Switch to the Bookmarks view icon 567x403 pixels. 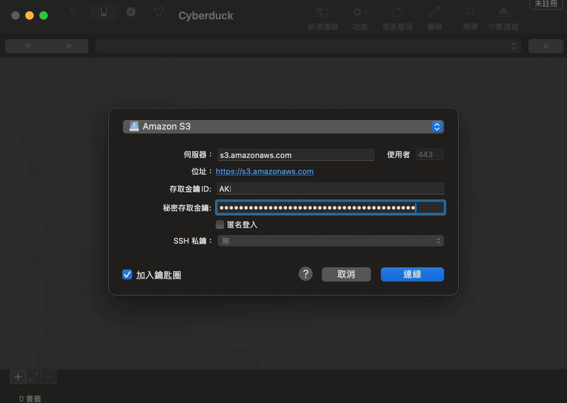[x=103, y=12]
